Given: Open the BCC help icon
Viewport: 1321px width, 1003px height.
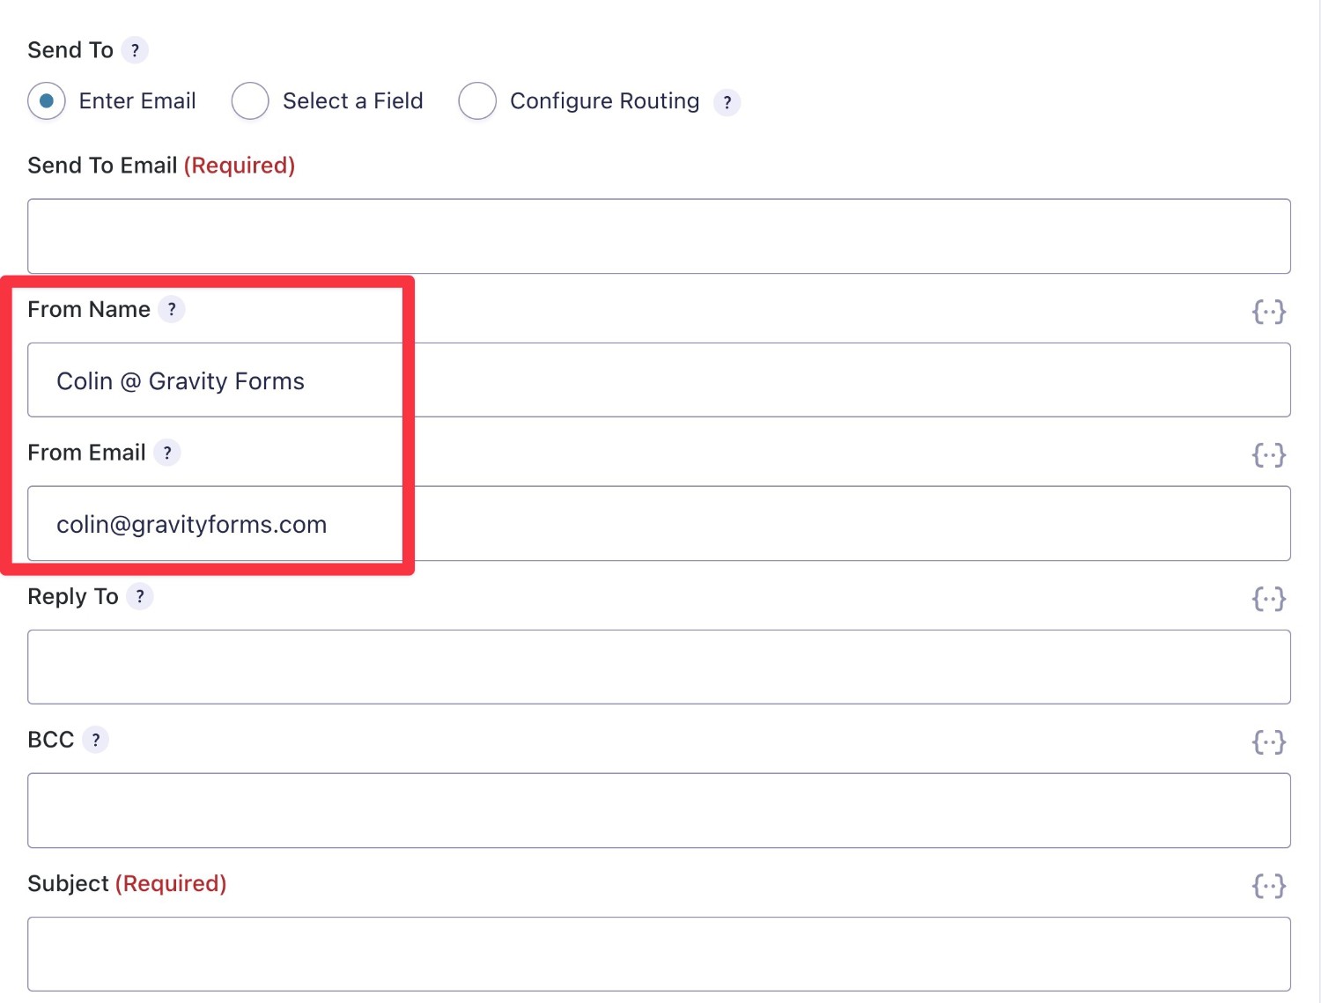Looking at the screenshot, I should [x=96, y=740].
